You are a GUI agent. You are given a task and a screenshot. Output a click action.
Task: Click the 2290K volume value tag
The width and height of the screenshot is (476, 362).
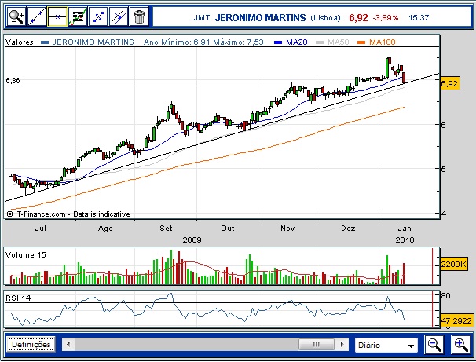pos(453,265)
